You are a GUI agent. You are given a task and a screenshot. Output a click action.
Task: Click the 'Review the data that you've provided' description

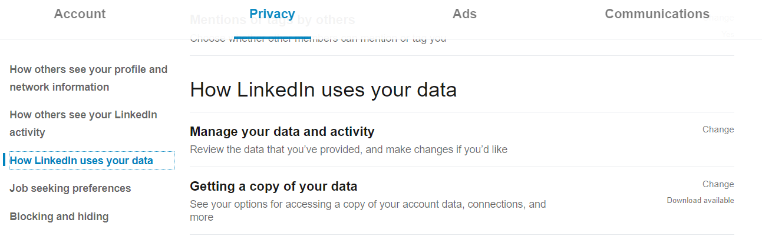coord(348,149)
